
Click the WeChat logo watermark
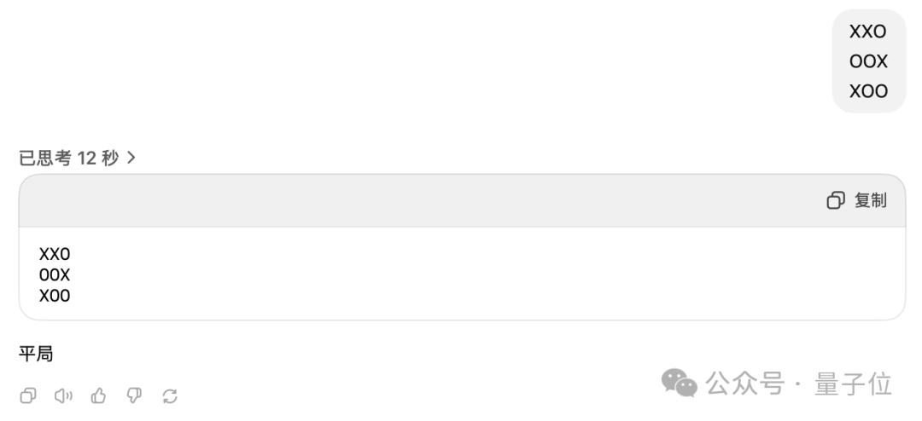click(x=680, y=383)
